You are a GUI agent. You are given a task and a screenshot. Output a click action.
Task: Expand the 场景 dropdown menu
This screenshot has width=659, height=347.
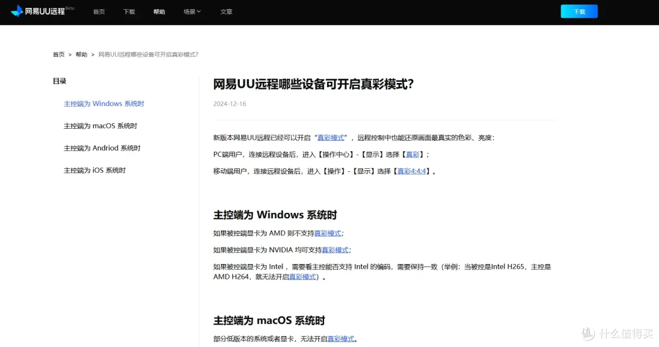pyautogui.click(x=192, y=12)
